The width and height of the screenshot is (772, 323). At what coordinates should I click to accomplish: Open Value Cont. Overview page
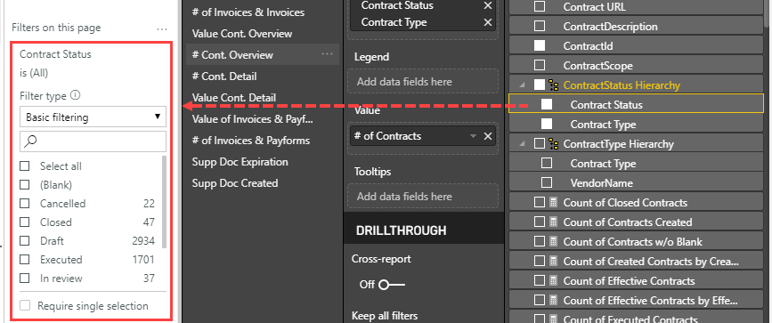241,34
